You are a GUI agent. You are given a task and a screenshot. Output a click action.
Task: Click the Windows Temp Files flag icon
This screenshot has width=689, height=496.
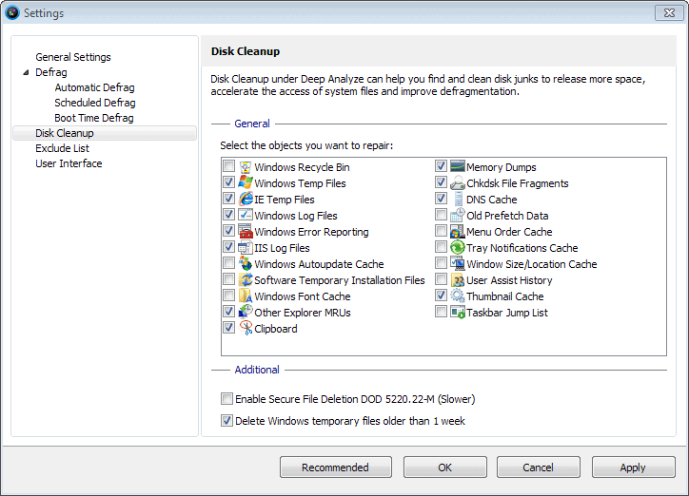(x=246, y=182)
